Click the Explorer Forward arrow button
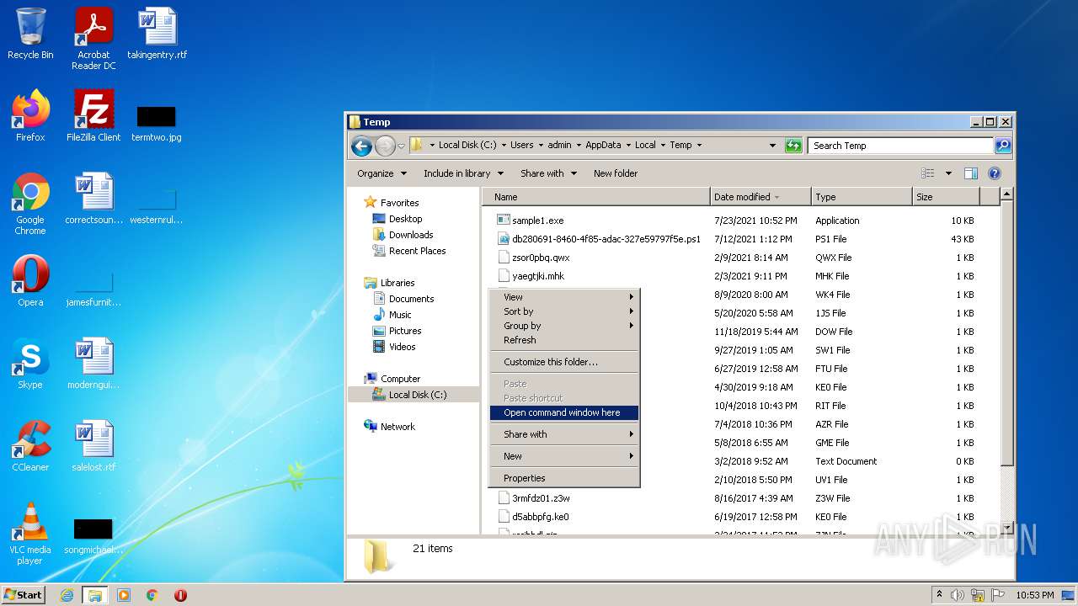Viewport: 1078px width, 606px height. 385,146
